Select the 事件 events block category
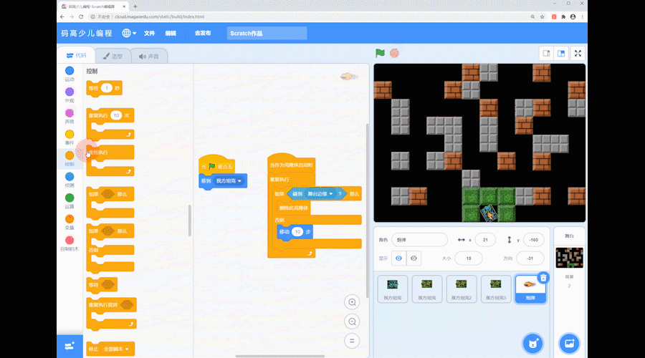Viewport: 645px width, 358px height. pyautogui.click(x=70, y=137)
